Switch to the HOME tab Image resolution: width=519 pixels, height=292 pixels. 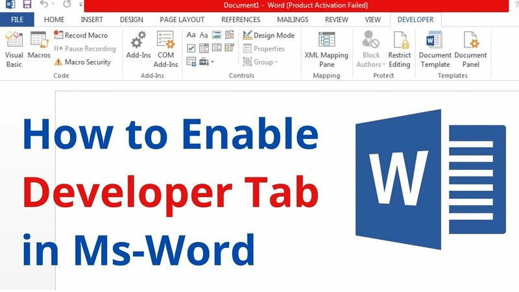pyautogui.click(x=54, y=19)
